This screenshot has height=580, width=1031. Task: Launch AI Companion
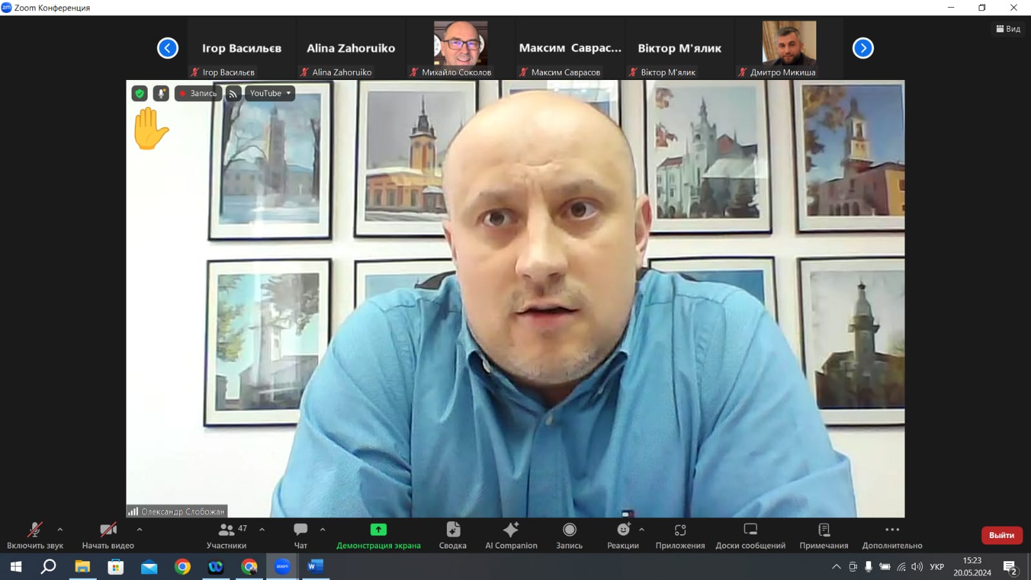click(511, 535)
